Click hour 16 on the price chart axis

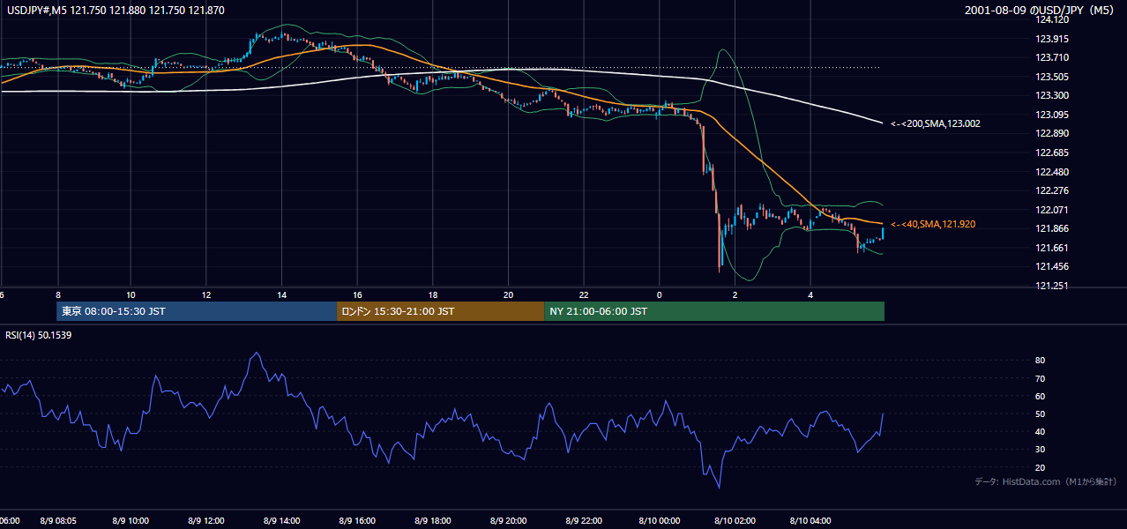pyautogui.click(x=357, y=294)
